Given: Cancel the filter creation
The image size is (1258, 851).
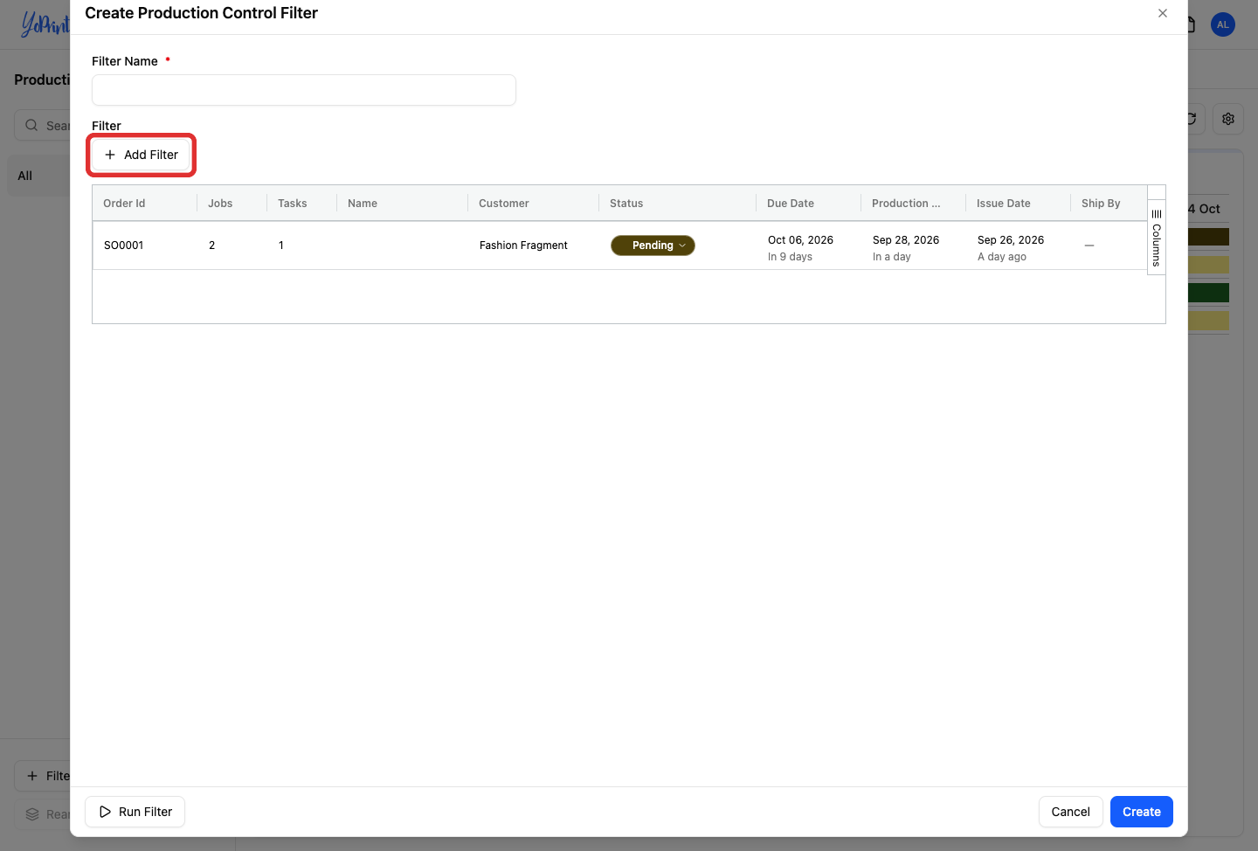Looking at the screenshot, I should (1070, 812).
